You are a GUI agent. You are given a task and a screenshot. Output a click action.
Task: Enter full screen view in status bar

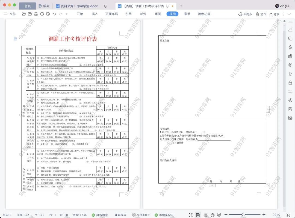coord(191,215)
